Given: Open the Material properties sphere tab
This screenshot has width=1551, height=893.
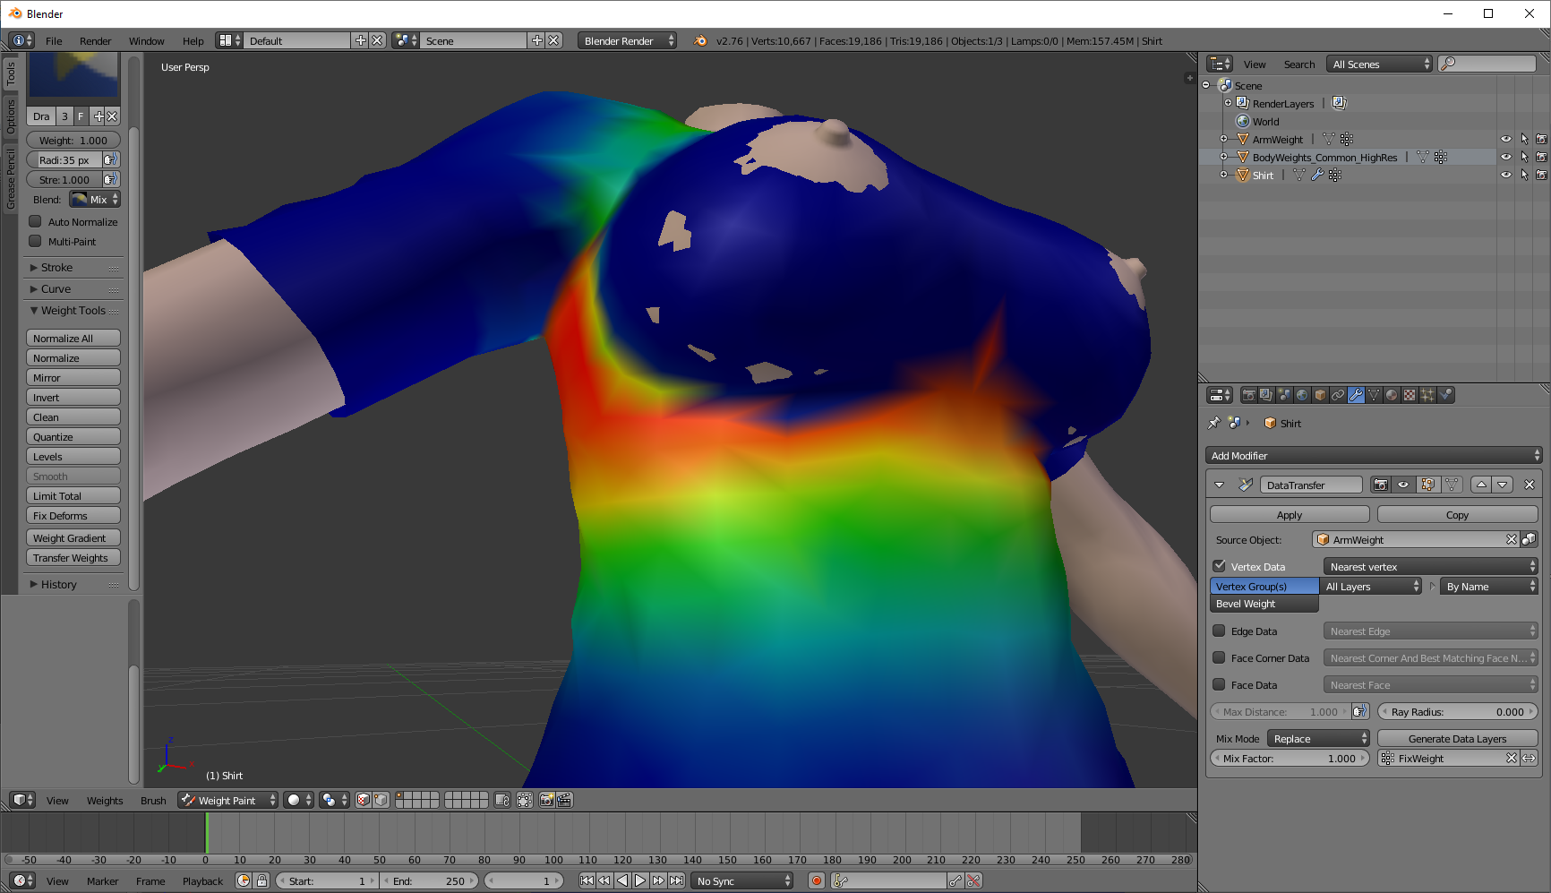Looking at the screenshot, I should click(1392, 395).
